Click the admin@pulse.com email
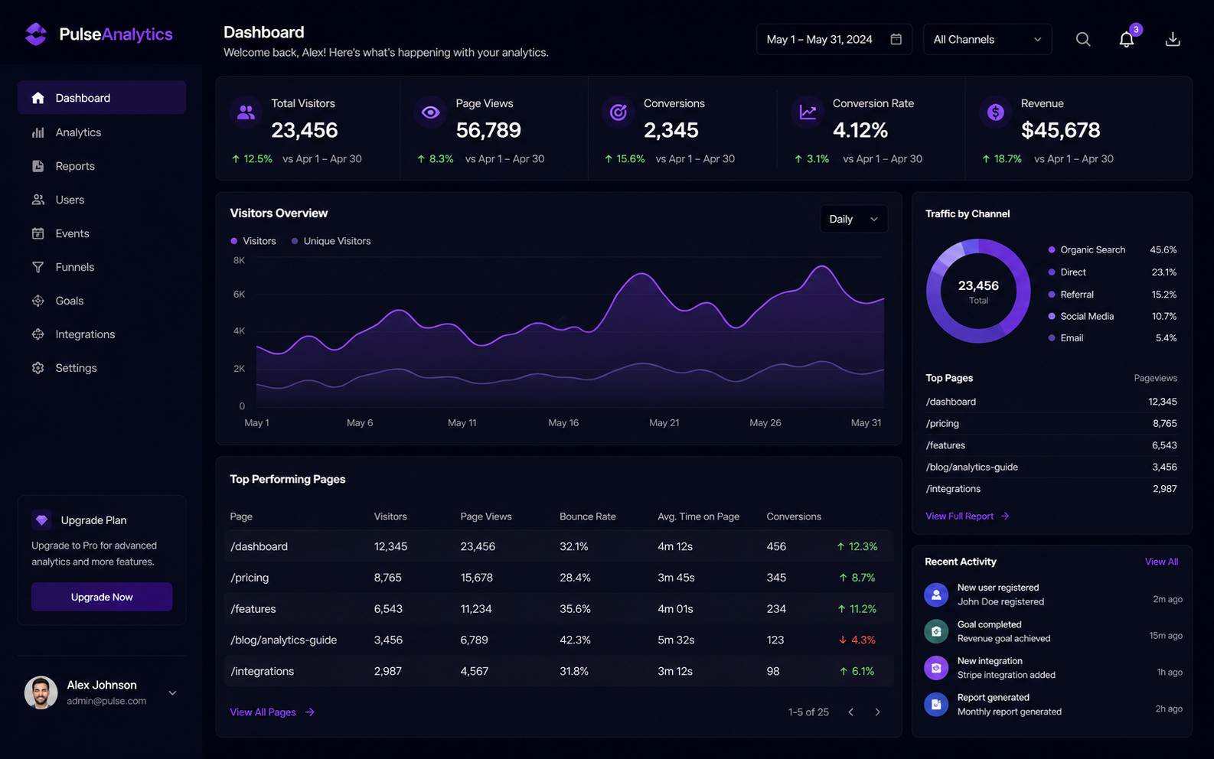This screenshot has height=759, width=1214. tap(106, 701)
